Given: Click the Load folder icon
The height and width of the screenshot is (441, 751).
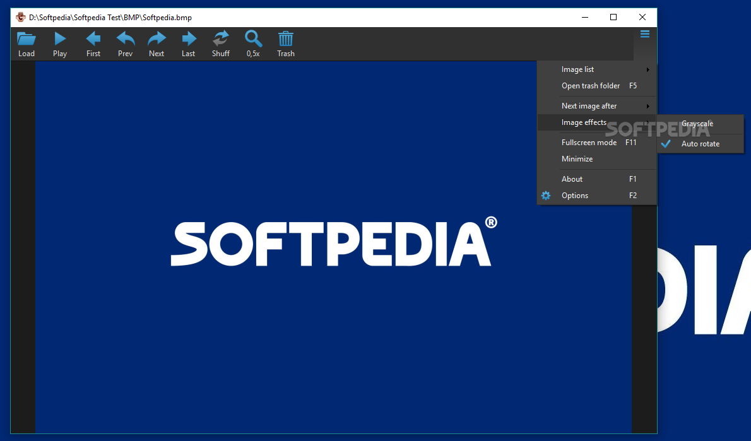Looking at the screenshot, I should tap(27, 38).
